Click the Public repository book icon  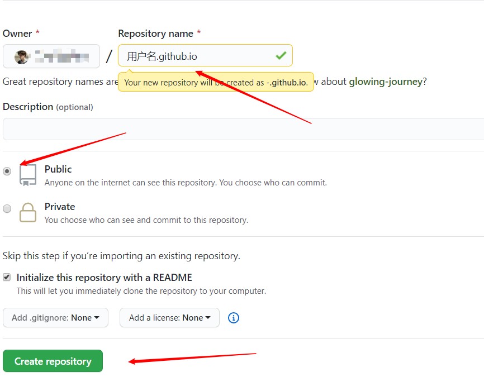28,175
